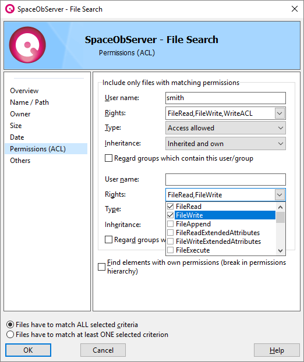Viewport: 304px width, 362px height.
Task: Go to the Name / Path page
Action: pos(29,102)
